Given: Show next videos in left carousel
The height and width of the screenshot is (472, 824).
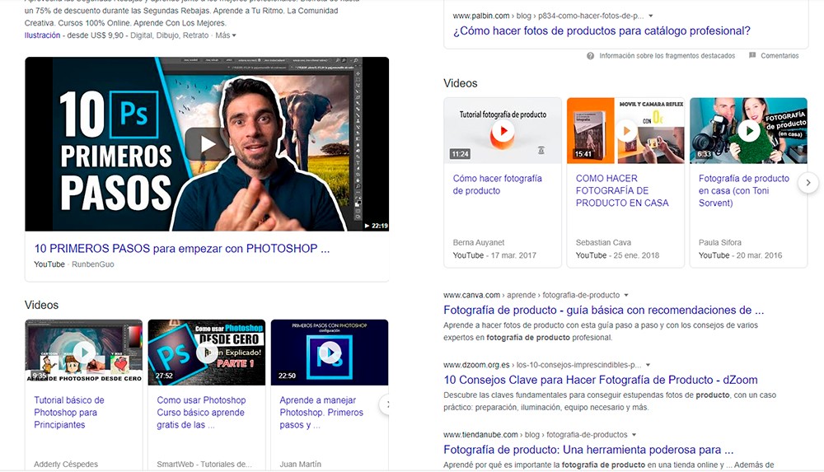Looking at the screenshot, I should (x=385, y=404).
